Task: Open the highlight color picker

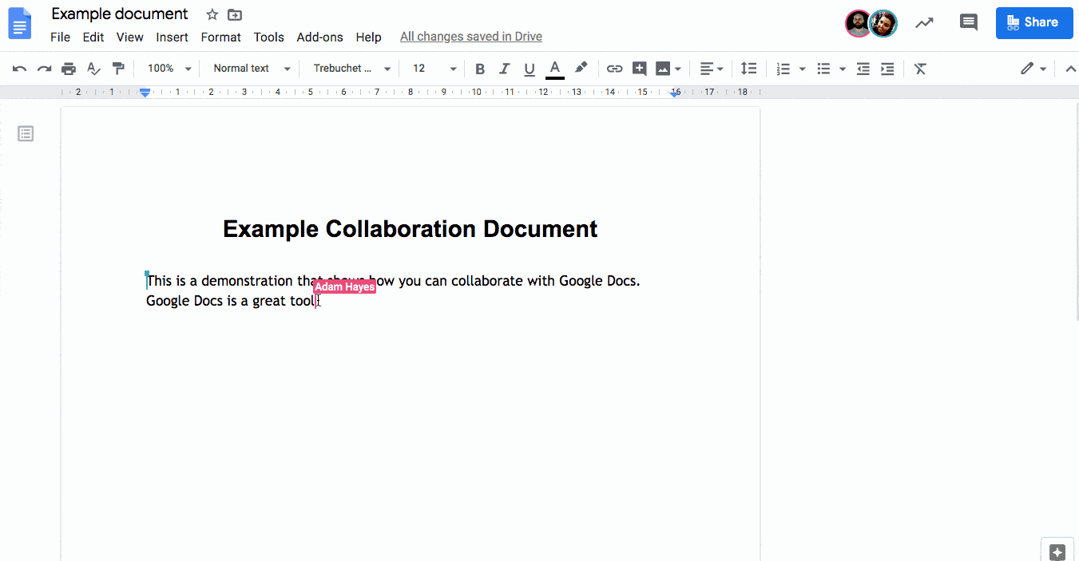Action: pos(581,69)
